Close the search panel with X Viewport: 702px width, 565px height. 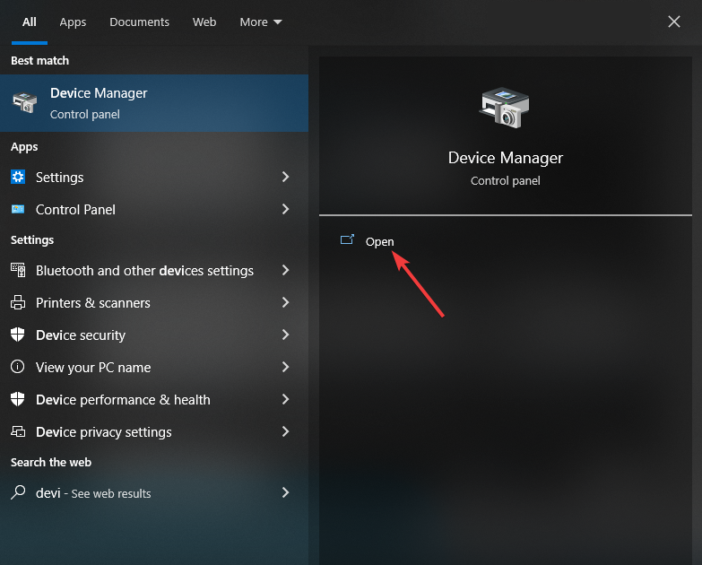[674, 22]
